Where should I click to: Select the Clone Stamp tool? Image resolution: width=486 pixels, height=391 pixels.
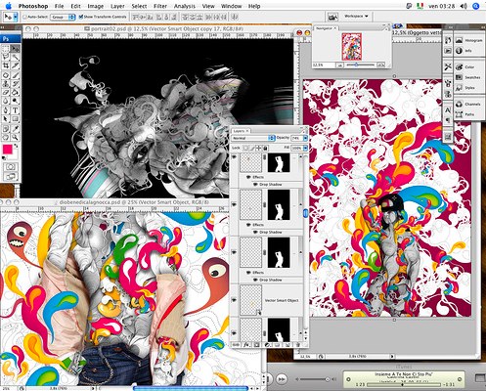(6, 84)
